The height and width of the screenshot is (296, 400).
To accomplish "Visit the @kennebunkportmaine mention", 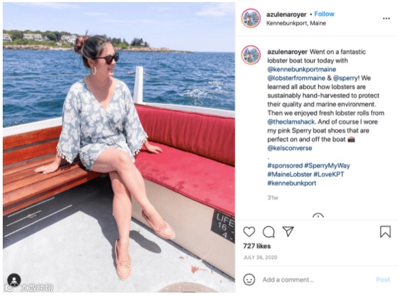I will tap(302, 69).
